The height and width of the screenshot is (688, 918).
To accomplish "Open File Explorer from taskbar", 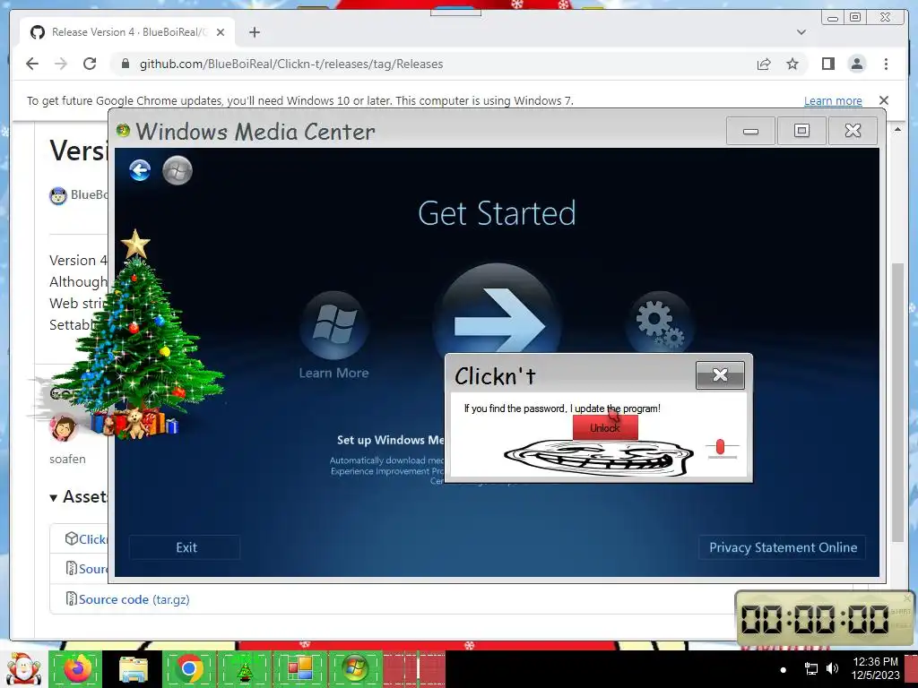I will pyautogui.click(x=134, y=668).
